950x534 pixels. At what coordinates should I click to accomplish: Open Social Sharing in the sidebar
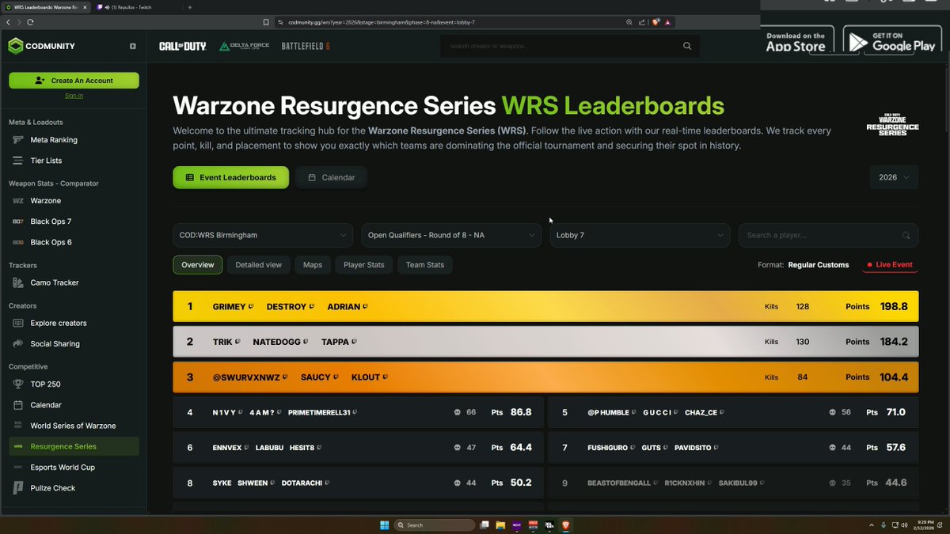click(x=74, y=343)
